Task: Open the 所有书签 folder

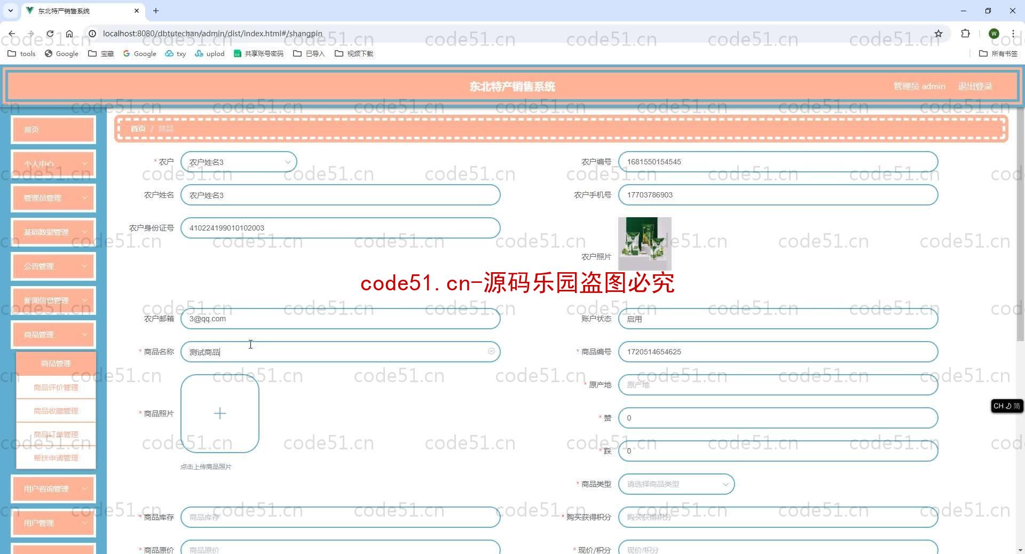Action: tap(998, 53)
